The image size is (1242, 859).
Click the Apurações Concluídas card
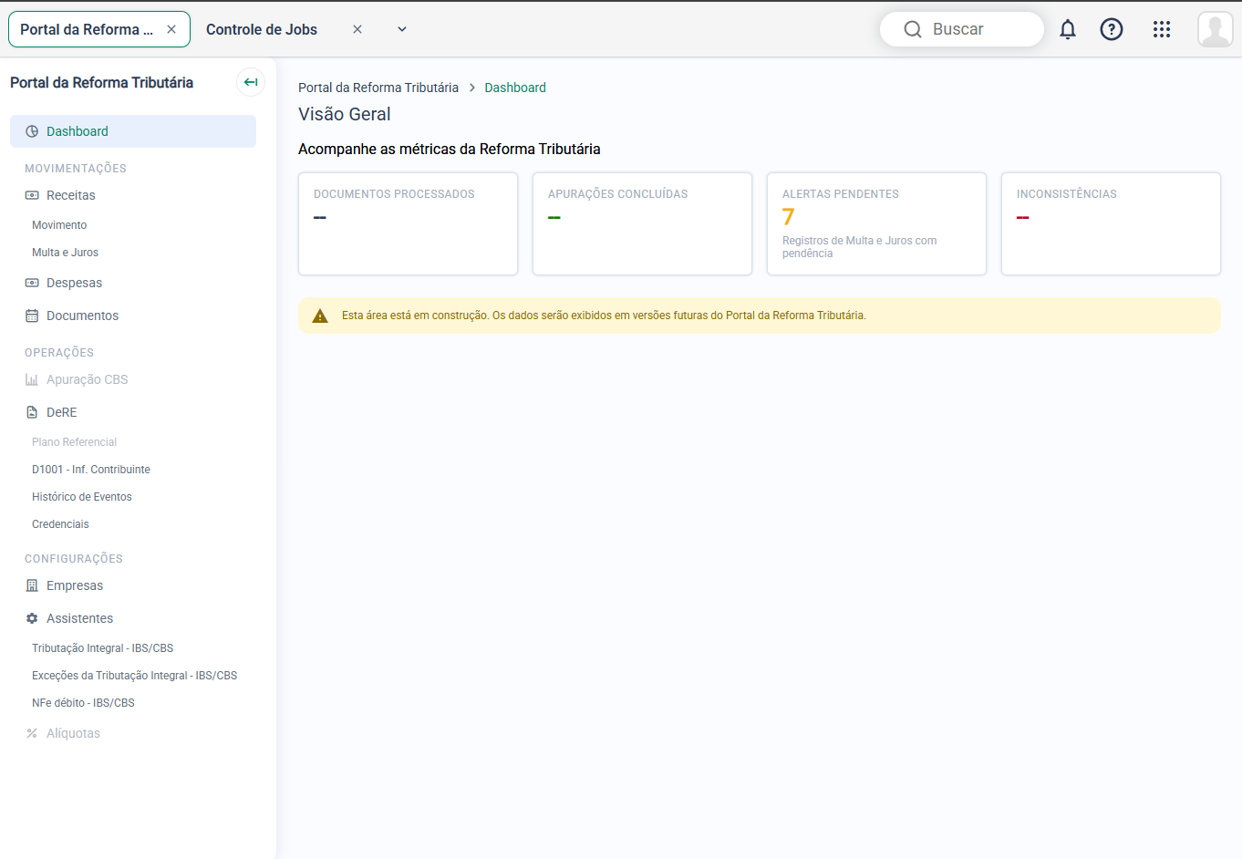pyautogui.click(x=642, y=223)
